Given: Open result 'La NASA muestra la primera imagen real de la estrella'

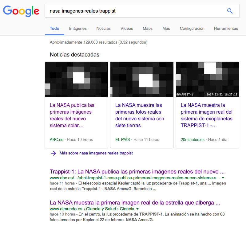Looking at the screenshot, I should click(135, 203).
